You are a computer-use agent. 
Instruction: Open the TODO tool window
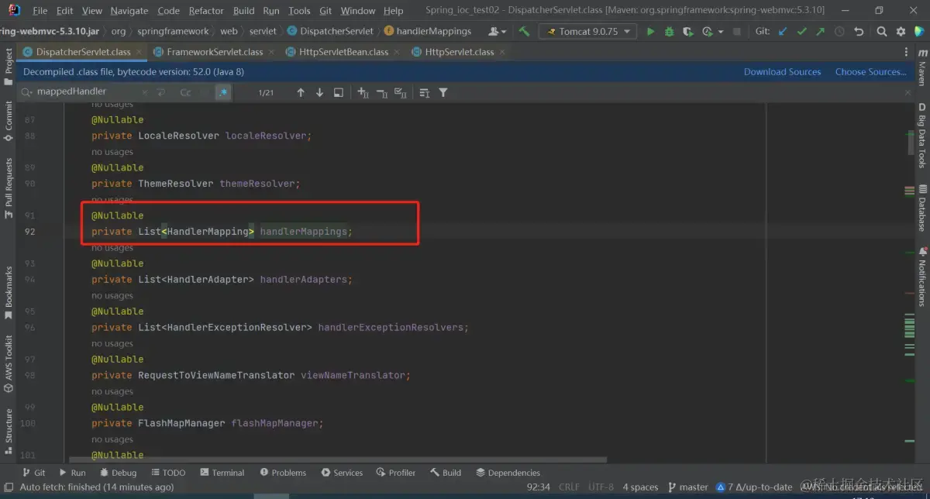(x=168, y=473)
